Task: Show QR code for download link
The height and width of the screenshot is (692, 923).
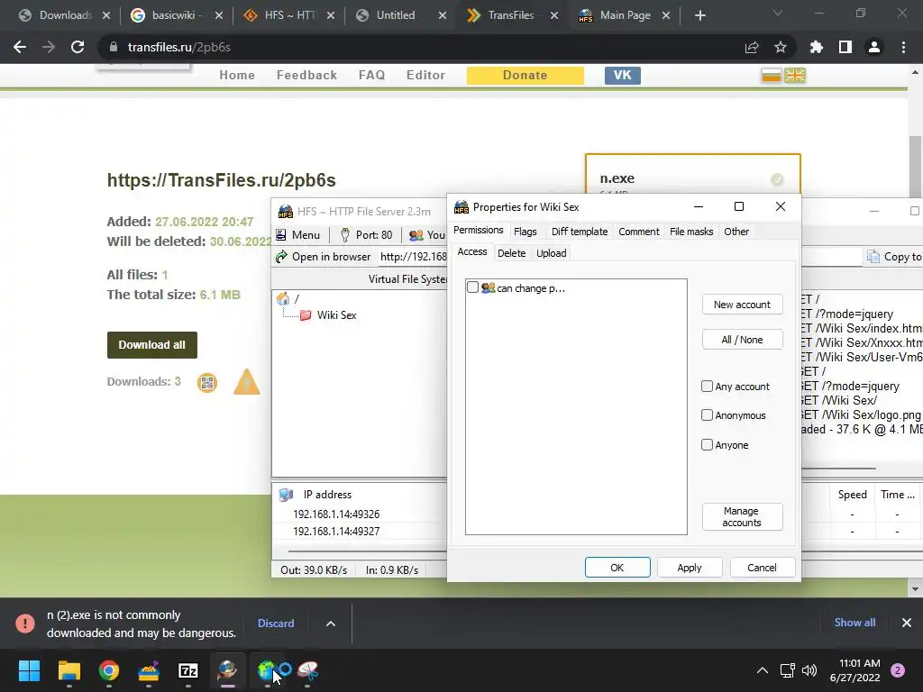Action: [207, 382]
